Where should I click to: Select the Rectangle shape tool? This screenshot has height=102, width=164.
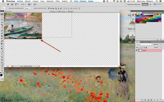[x=2, y=60]
